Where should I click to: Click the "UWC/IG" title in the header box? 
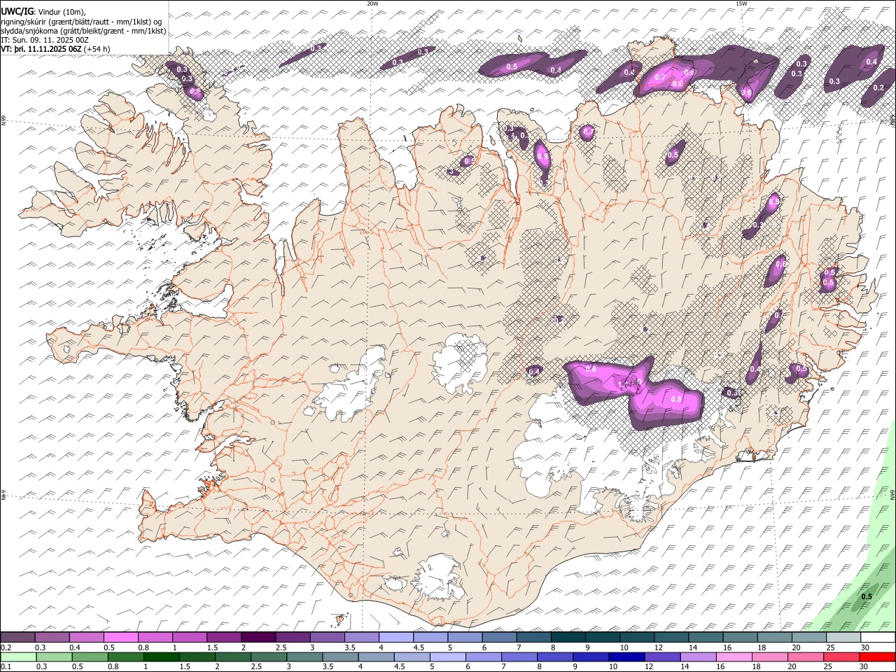tap(16, 10)
